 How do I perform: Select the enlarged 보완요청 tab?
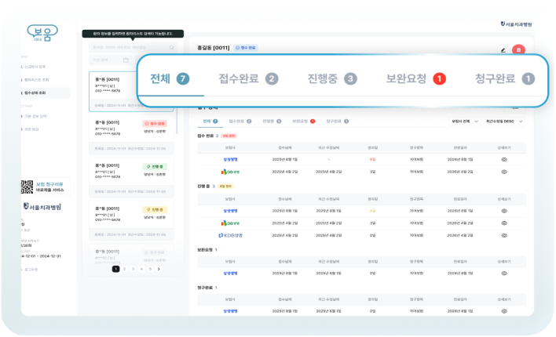tap(415, 78)
